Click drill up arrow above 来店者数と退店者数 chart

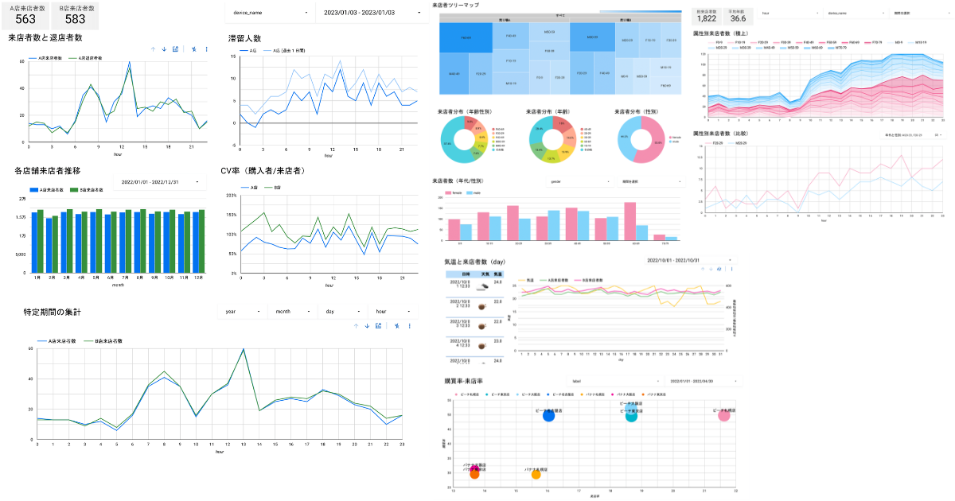153,49
